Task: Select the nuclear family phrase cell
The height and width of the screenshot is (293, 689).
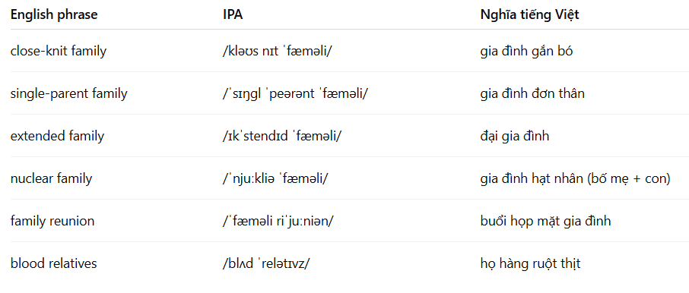Action: click(x=52, y=178)
